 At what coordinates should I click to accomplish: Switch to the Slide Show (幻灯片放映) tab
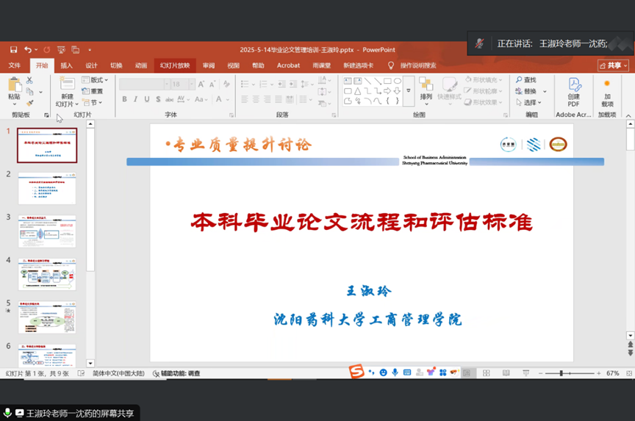click(175, 65)
